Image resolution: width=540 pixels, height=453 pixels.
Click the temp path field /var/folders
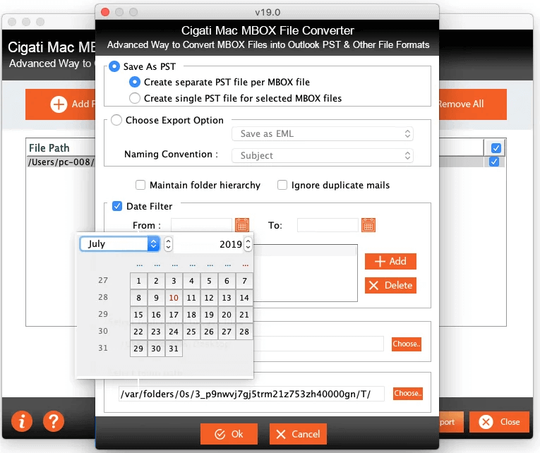(251, 394)
